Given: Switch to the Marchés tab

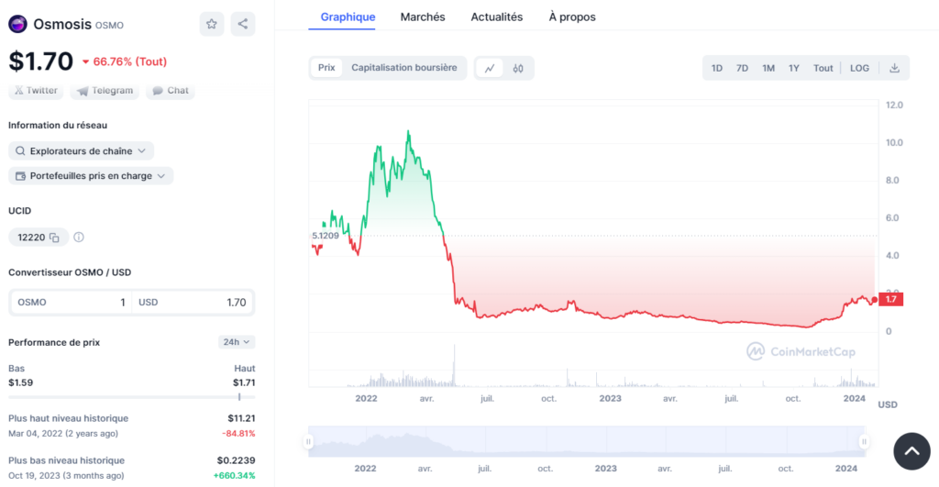Looking at the screenshot, I should pyautogui.click(x=423, y=17).
